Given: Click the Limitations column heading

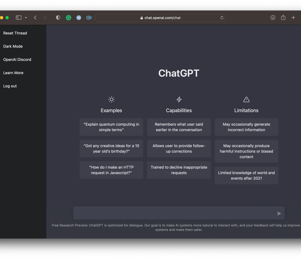Looking at the screenshot, I should pyautogui.click(x=246, y=110).
